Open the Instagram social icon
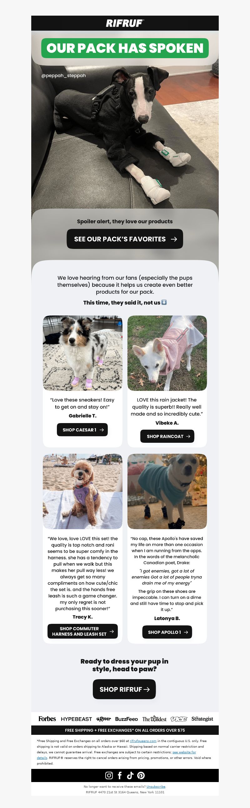 109,775
